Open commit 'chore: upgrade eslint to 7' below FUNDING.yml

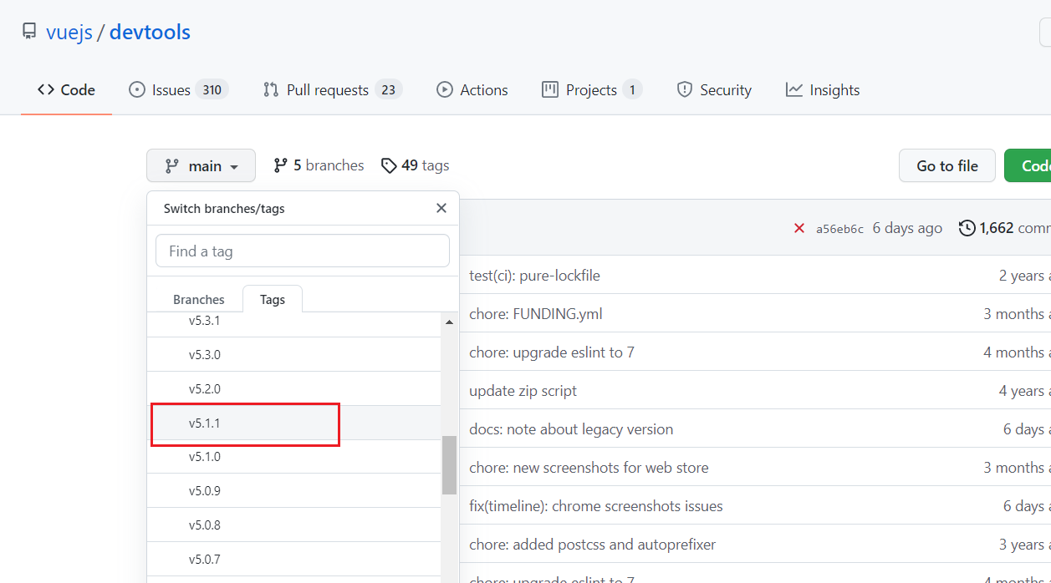click(552, 352)
